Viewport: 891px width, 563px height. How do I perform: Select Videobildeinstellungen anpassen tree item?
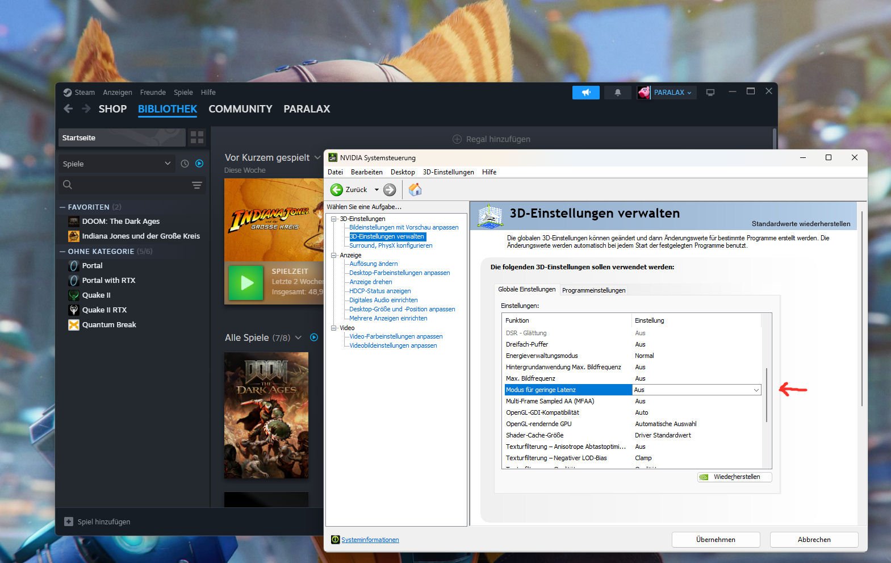393,345
